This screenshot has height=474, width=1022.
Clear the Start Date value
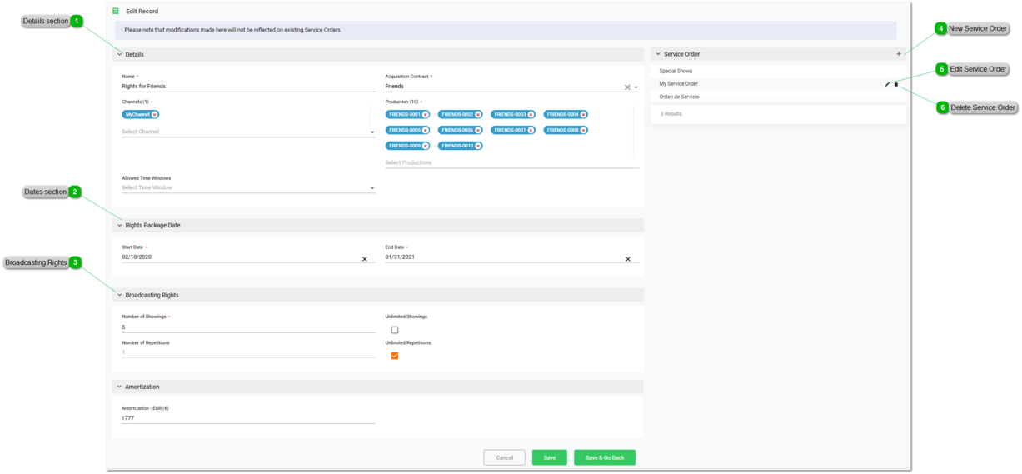[x=364, y=259]
